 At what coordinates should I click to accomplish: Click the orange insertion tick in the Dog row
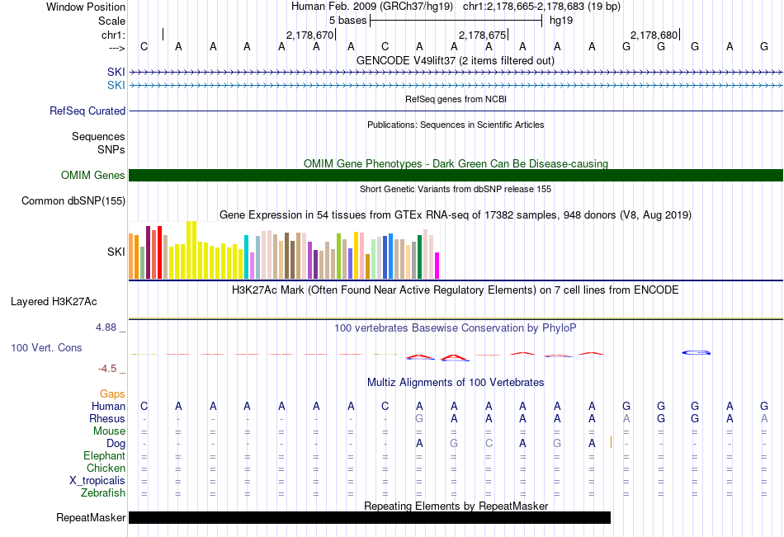pyautogui.click(x=611, y=442)
